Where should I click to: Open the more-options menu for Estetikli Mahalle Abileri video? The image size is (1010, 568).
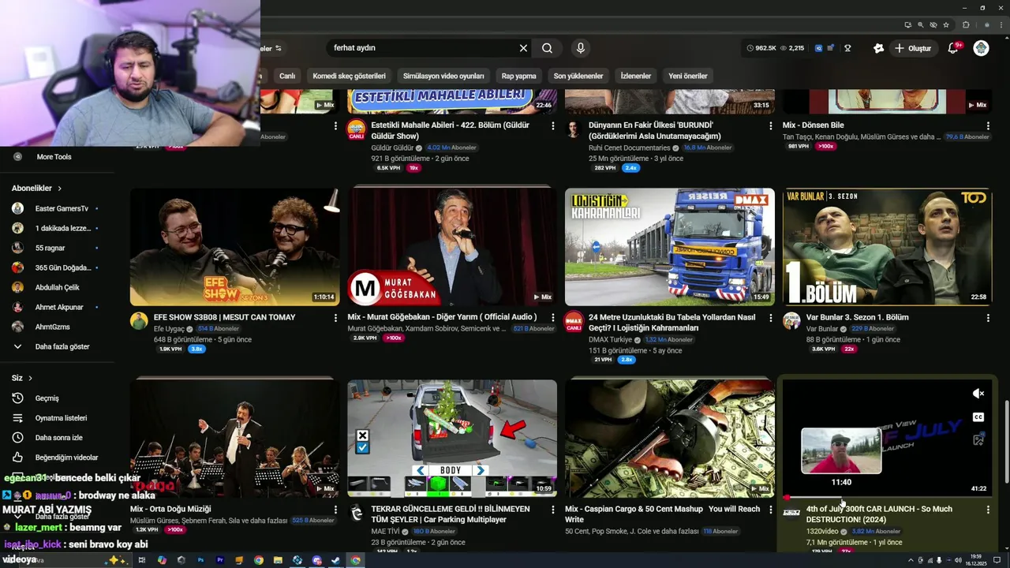[553, 126]
